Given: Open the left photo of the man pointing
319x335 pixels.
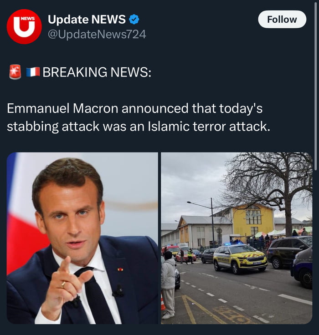Looking at the screenshot, I should [x=82, y=238].
